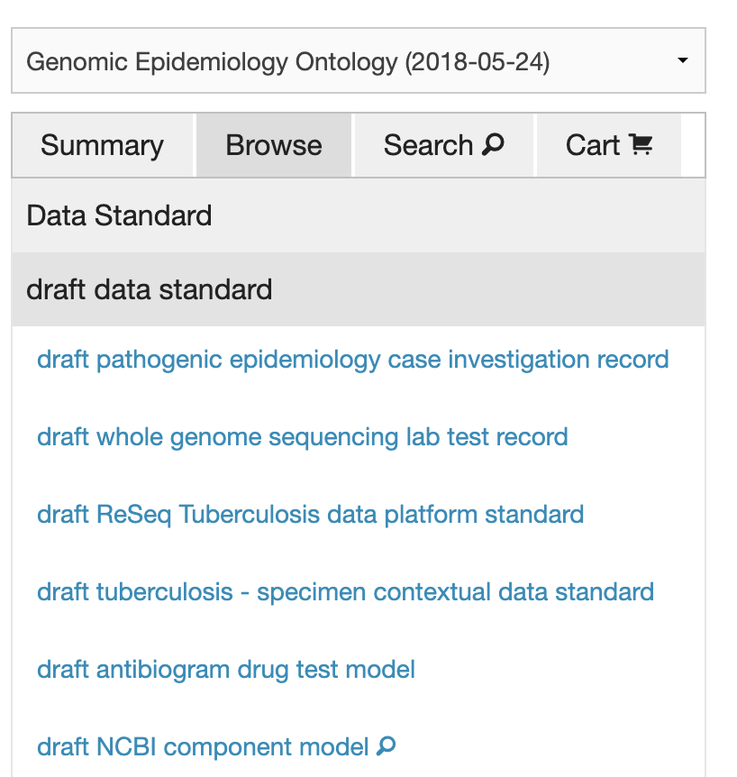
Task: Select the Data Standard tree entry
Action: pos(119,215)
